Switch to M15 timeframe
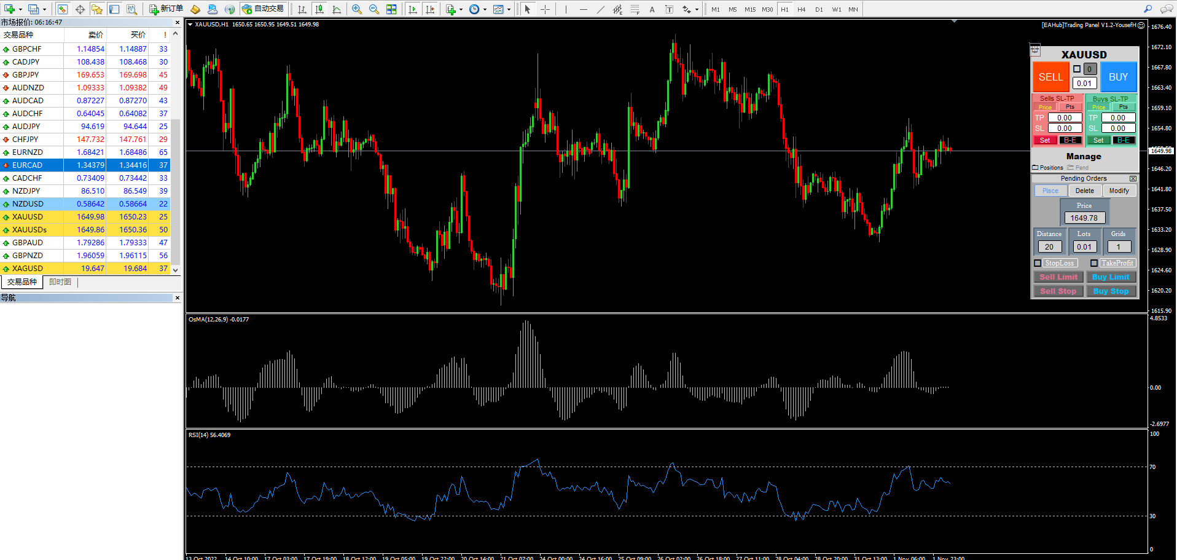Viewport: 1177px width, 560px height. tap(750, 9)
